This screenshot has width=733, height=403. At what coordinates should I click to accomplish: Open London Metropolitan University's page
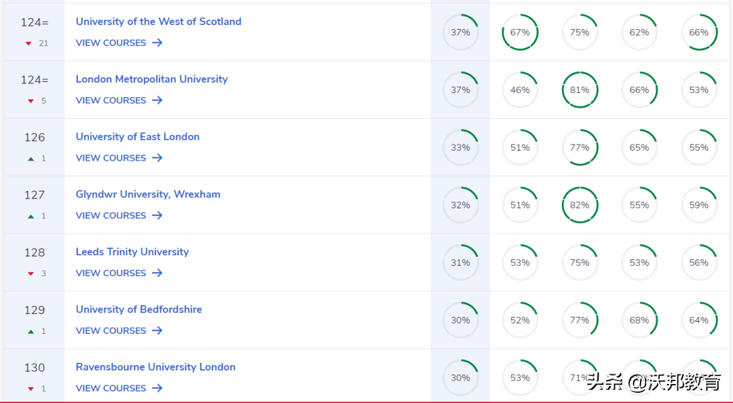point(151,79)
